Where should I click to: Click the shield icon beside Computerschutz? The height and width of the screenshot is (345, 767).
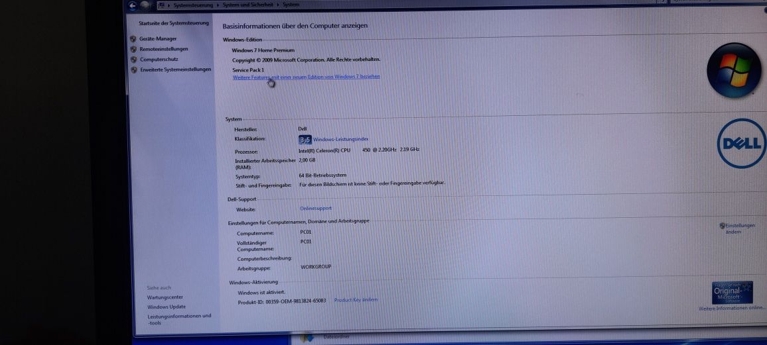(134, 60)
